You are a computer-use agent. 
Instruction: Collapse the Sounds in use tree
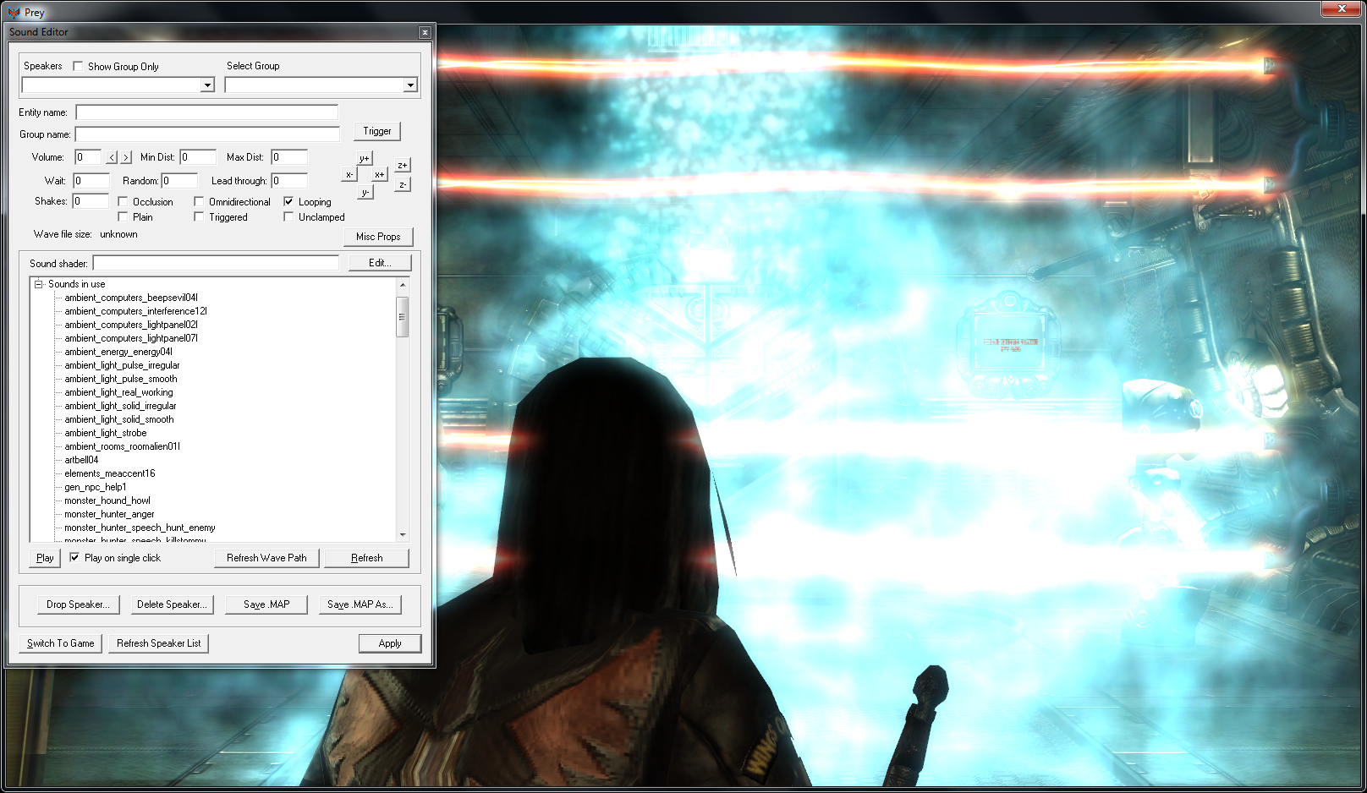[x=38, y=284]
